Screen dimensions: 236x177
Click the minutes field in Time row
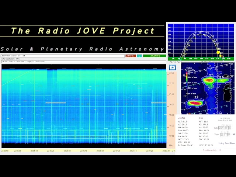[225, 135]
